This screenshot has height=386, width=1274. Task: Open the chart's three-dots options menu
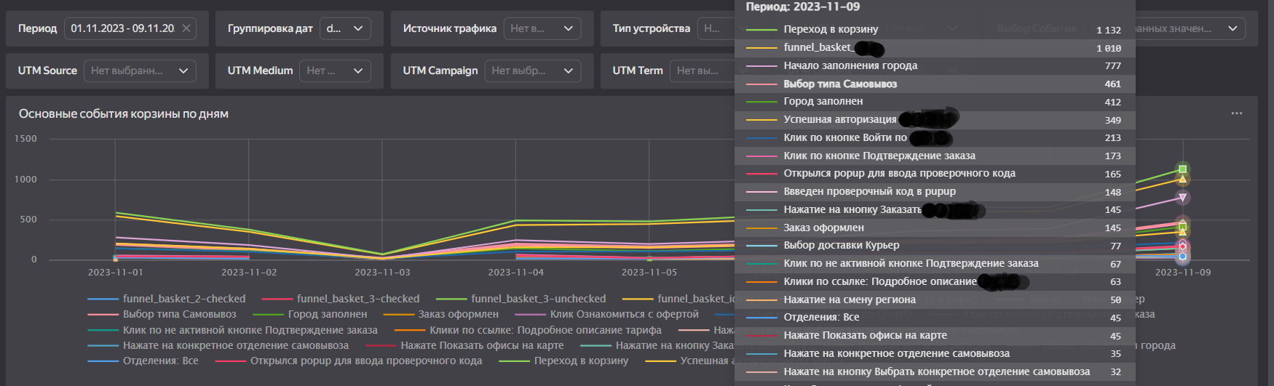(1237, 113)
